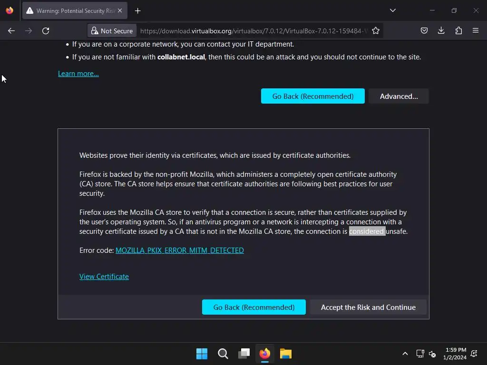This screenshot has width=487, height=365.
Task: Open the Downloads panel
Action: click(441, 30)
